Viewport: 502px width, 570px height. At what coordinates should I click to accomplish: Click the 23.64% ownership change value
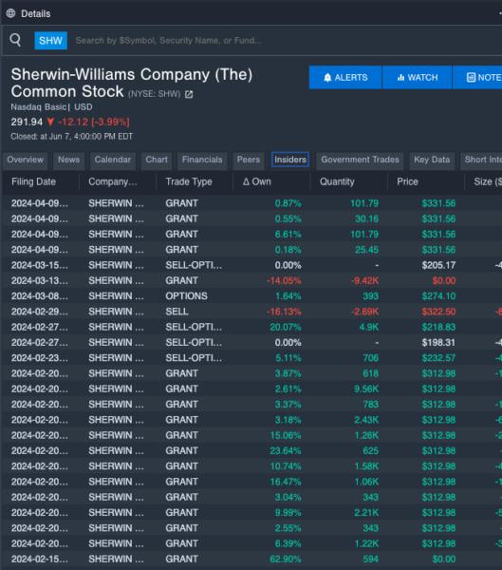click(x=285, y=450)
